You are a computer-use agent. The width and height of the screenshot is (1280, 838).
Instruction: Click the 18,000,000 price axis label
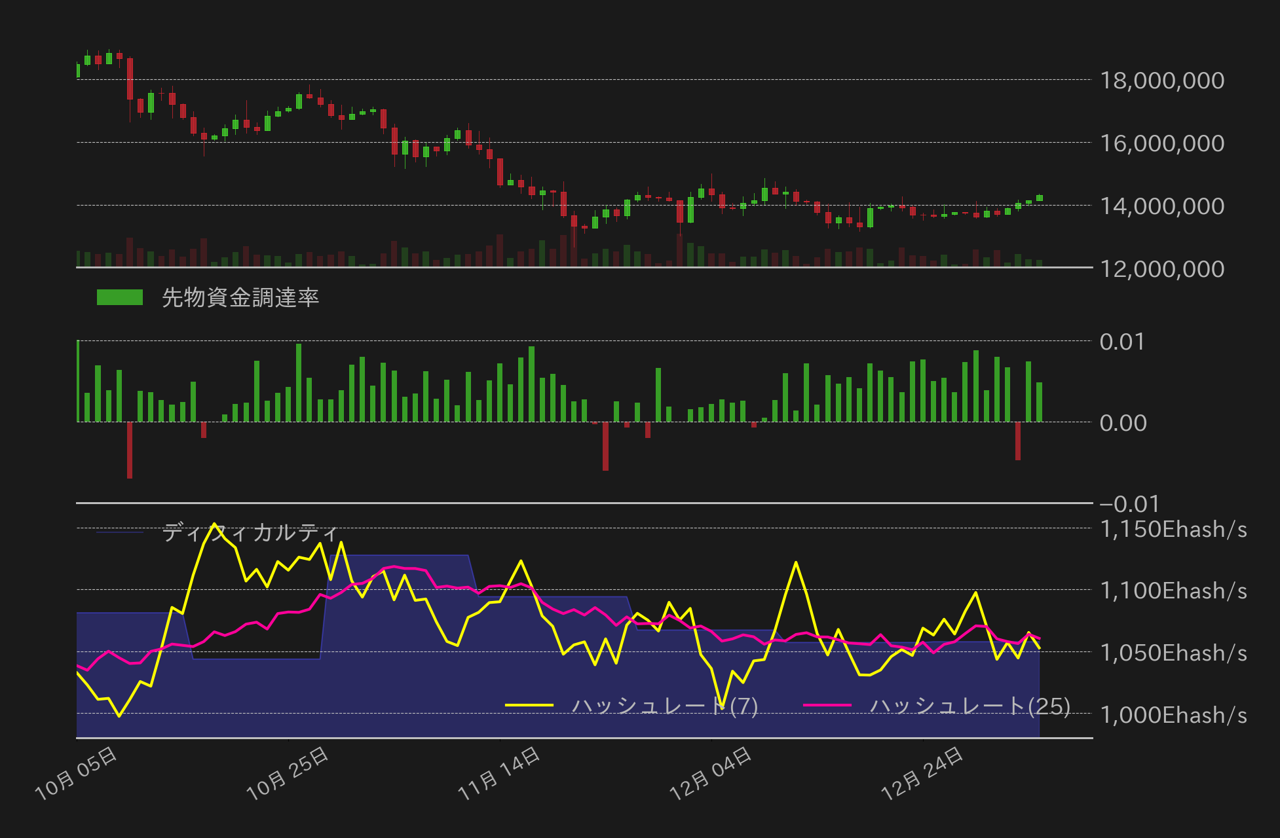[1161, 81]
